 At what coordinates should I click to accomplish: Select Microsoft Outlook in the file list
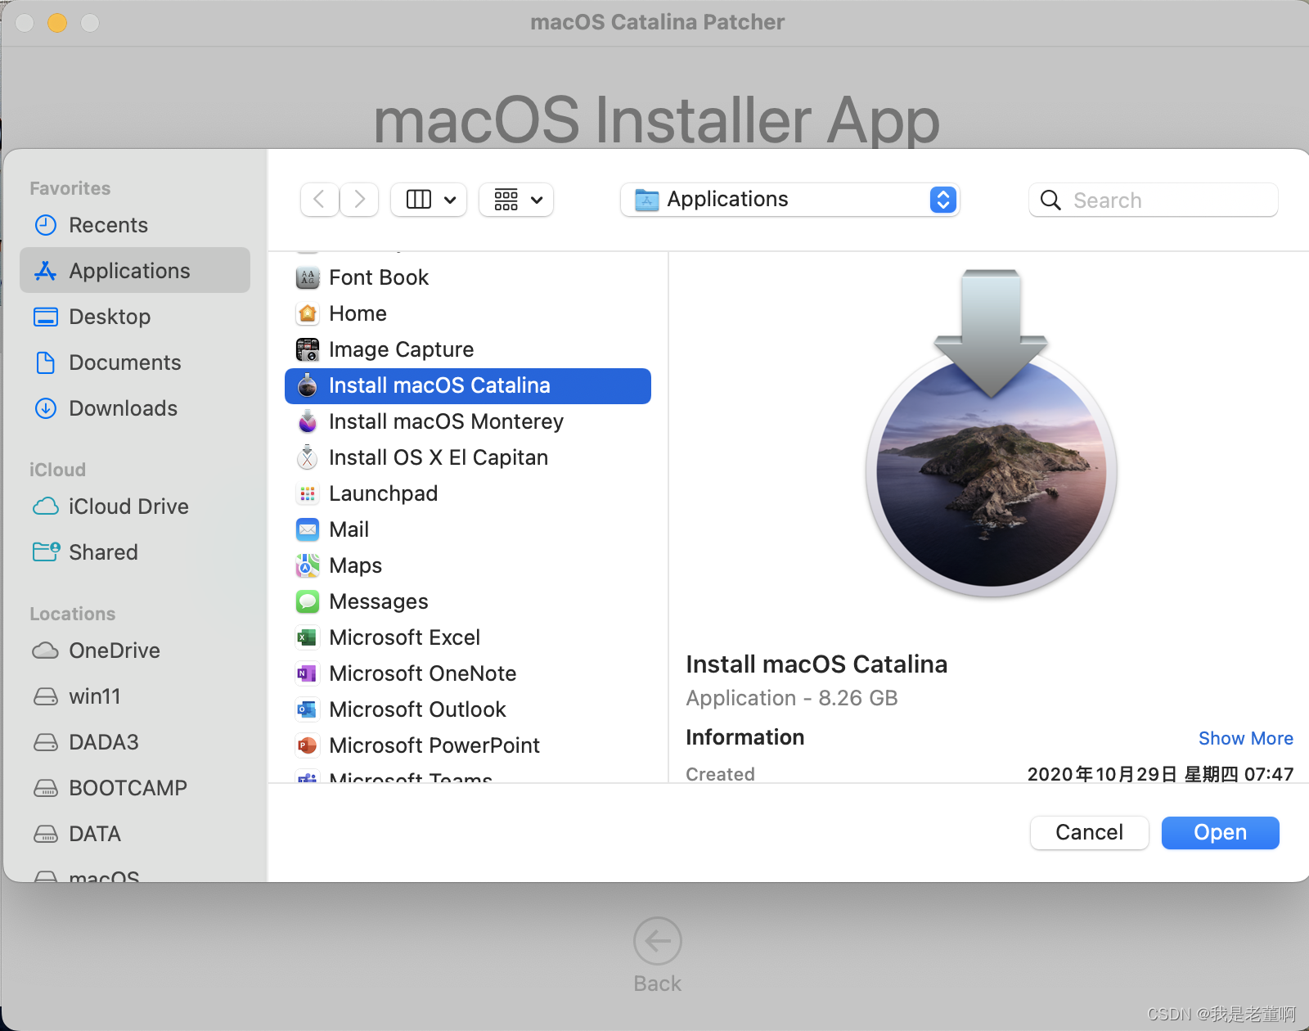[x=468, y=709]
